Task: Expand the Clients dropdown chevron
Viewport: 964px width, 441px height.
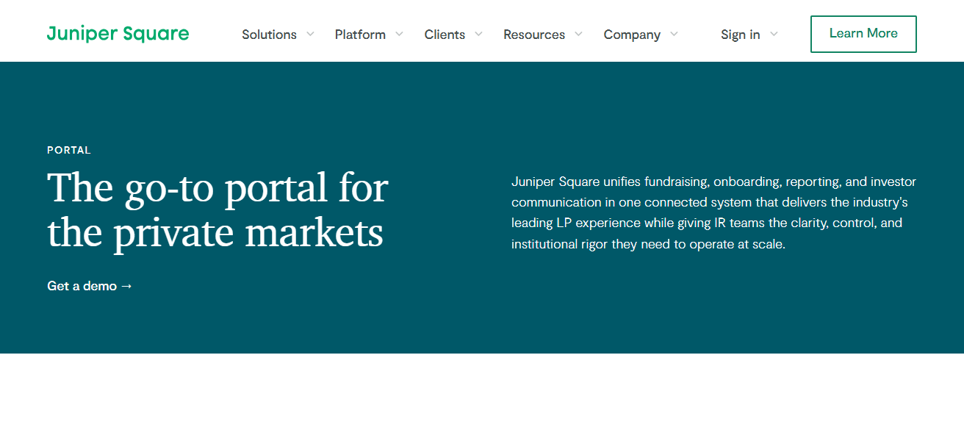Action: 478,34
